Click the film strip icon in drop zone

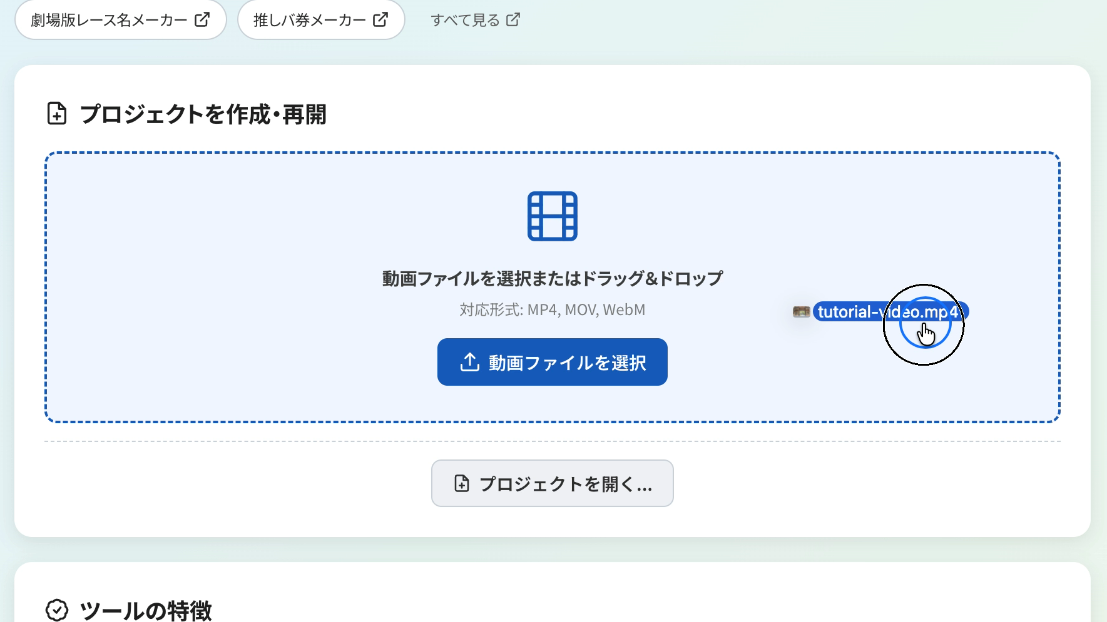pos(552,216)
